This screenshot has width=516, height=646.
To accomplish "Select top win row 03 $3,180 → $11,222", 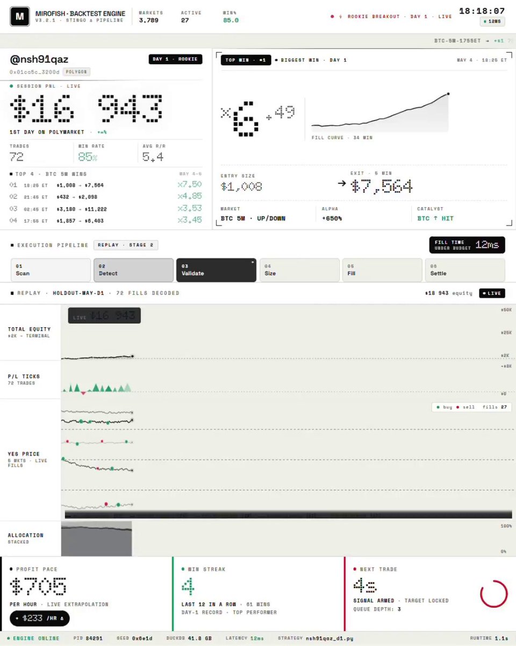I will coord(106,208).
